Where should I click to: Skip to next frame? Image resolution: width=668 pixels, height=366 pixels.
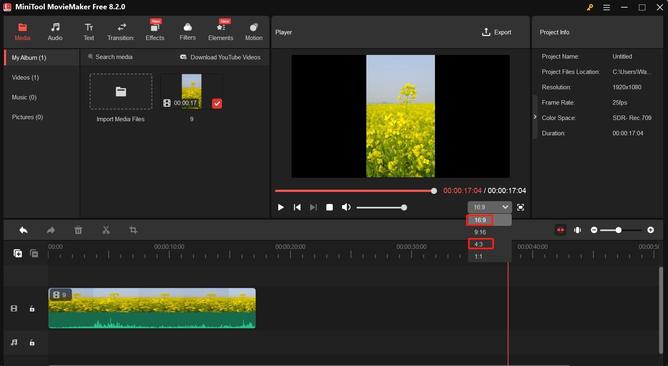point(313,207)
